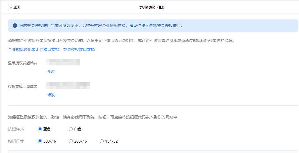Open 企业微信通讯录组件接口文档 link
Image resolution: width=299 pixels, height=153 pixels.
tap(33, 49)
